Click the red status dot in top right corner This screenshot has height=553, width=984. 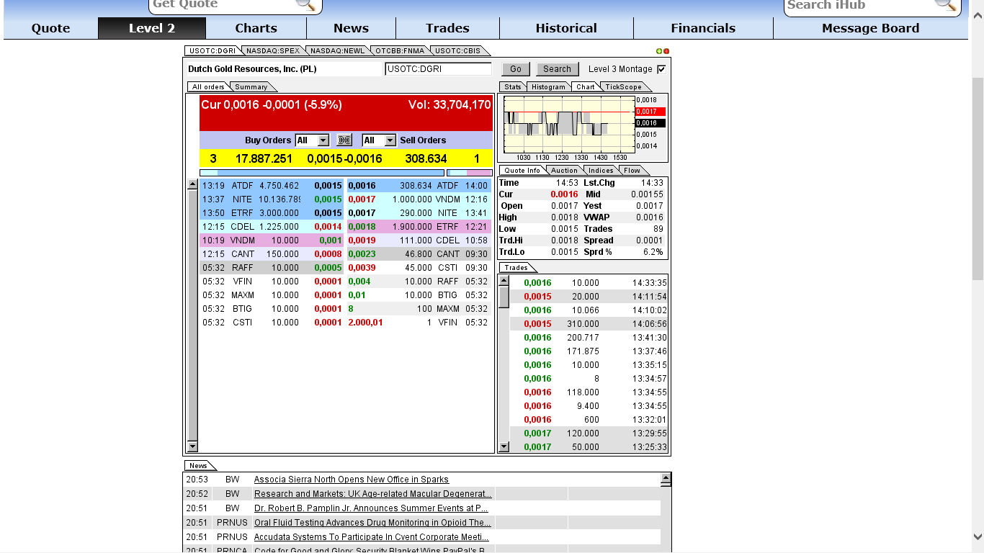(x=667, y=50)
